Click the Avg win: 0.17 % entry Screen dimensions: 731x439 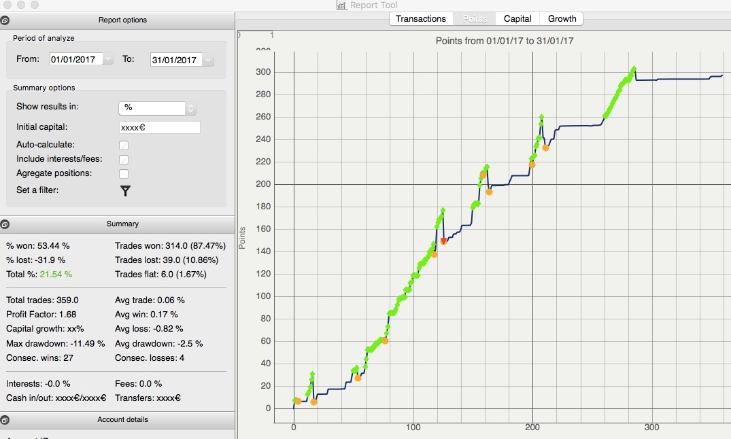[x=146, y=315]
